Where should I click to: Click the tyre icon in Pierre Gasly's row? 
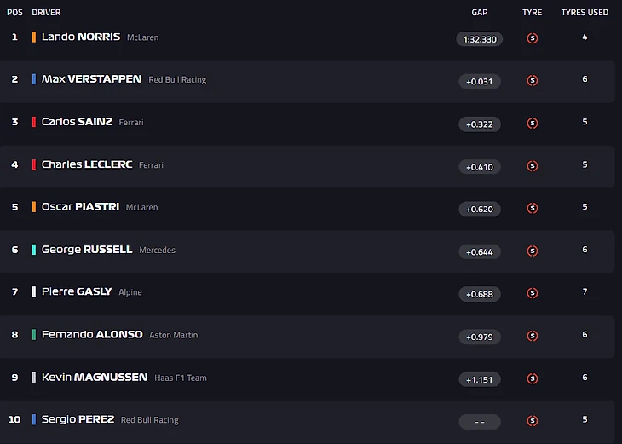point(533,294)
